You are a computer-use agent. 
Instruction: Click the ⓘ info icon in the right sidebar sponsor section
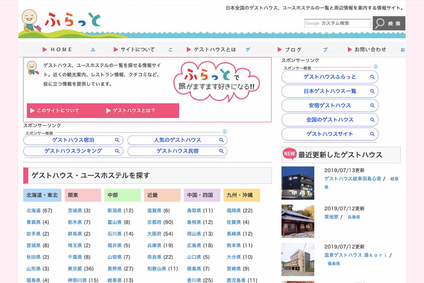click(x=375, y=67)
